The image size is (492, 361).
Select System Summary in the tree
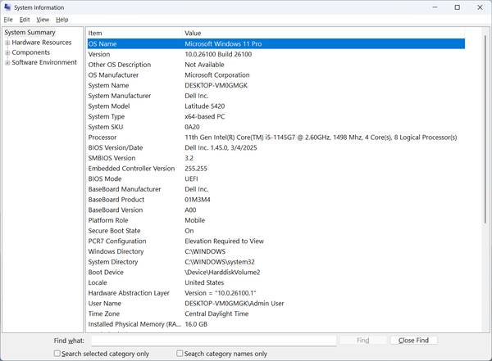(30, 32)
